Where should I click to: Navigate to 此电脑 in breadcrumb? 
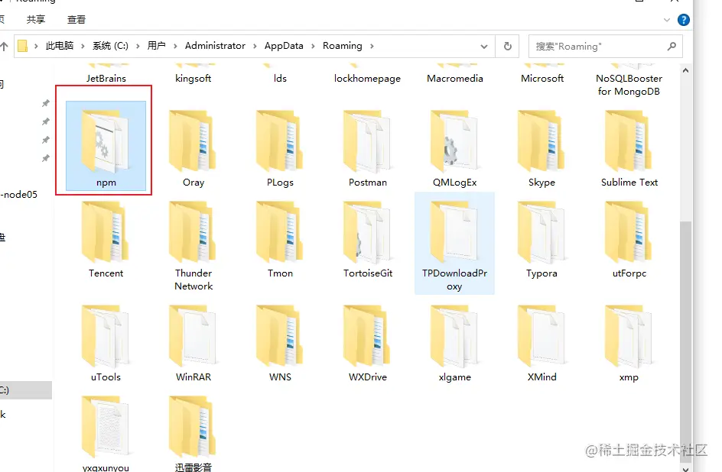60,46
